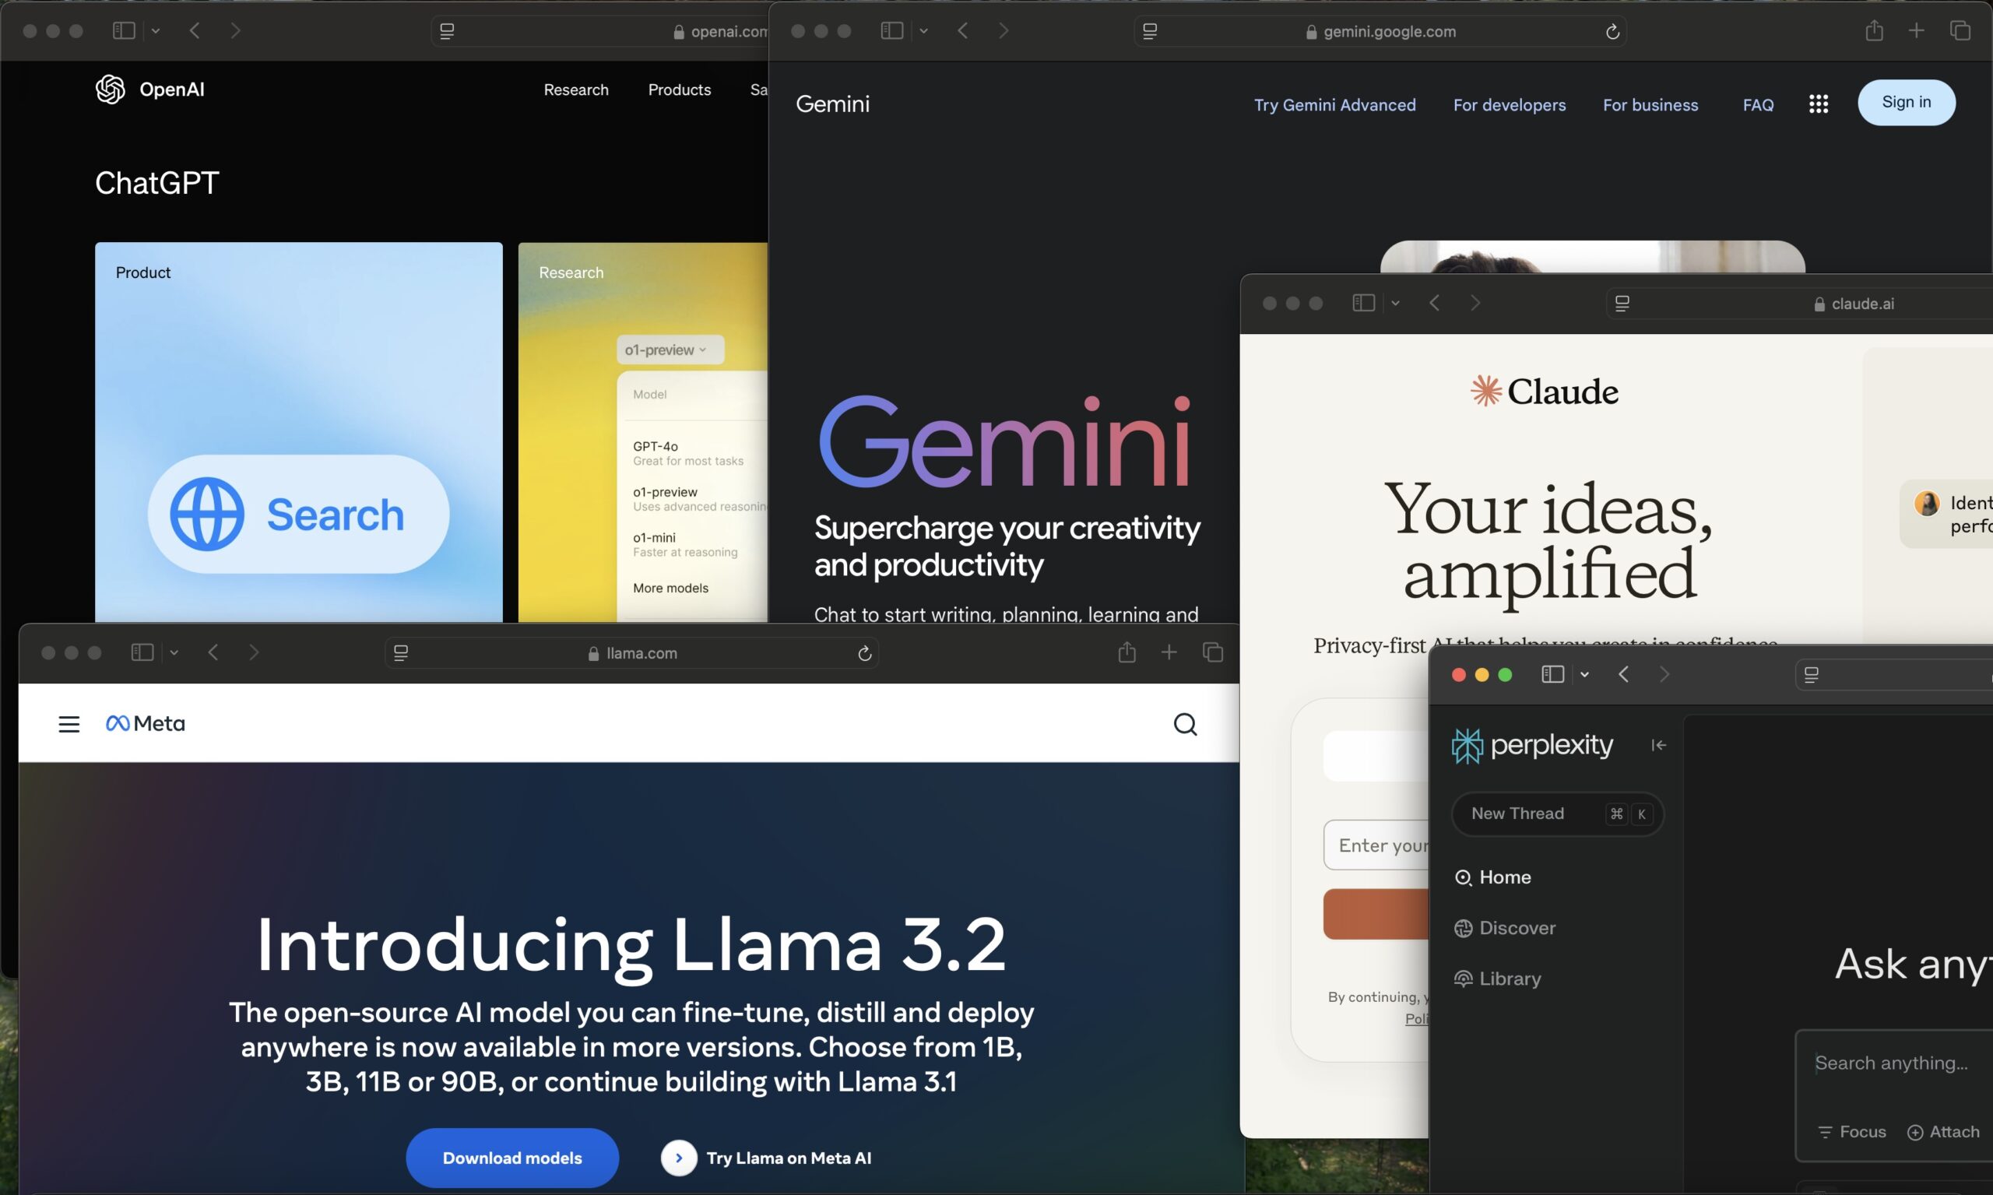
Task: Open Try Gemini Advanced link
Action: point(1334,104)
